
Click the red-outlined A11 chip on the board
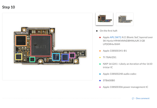41,46
